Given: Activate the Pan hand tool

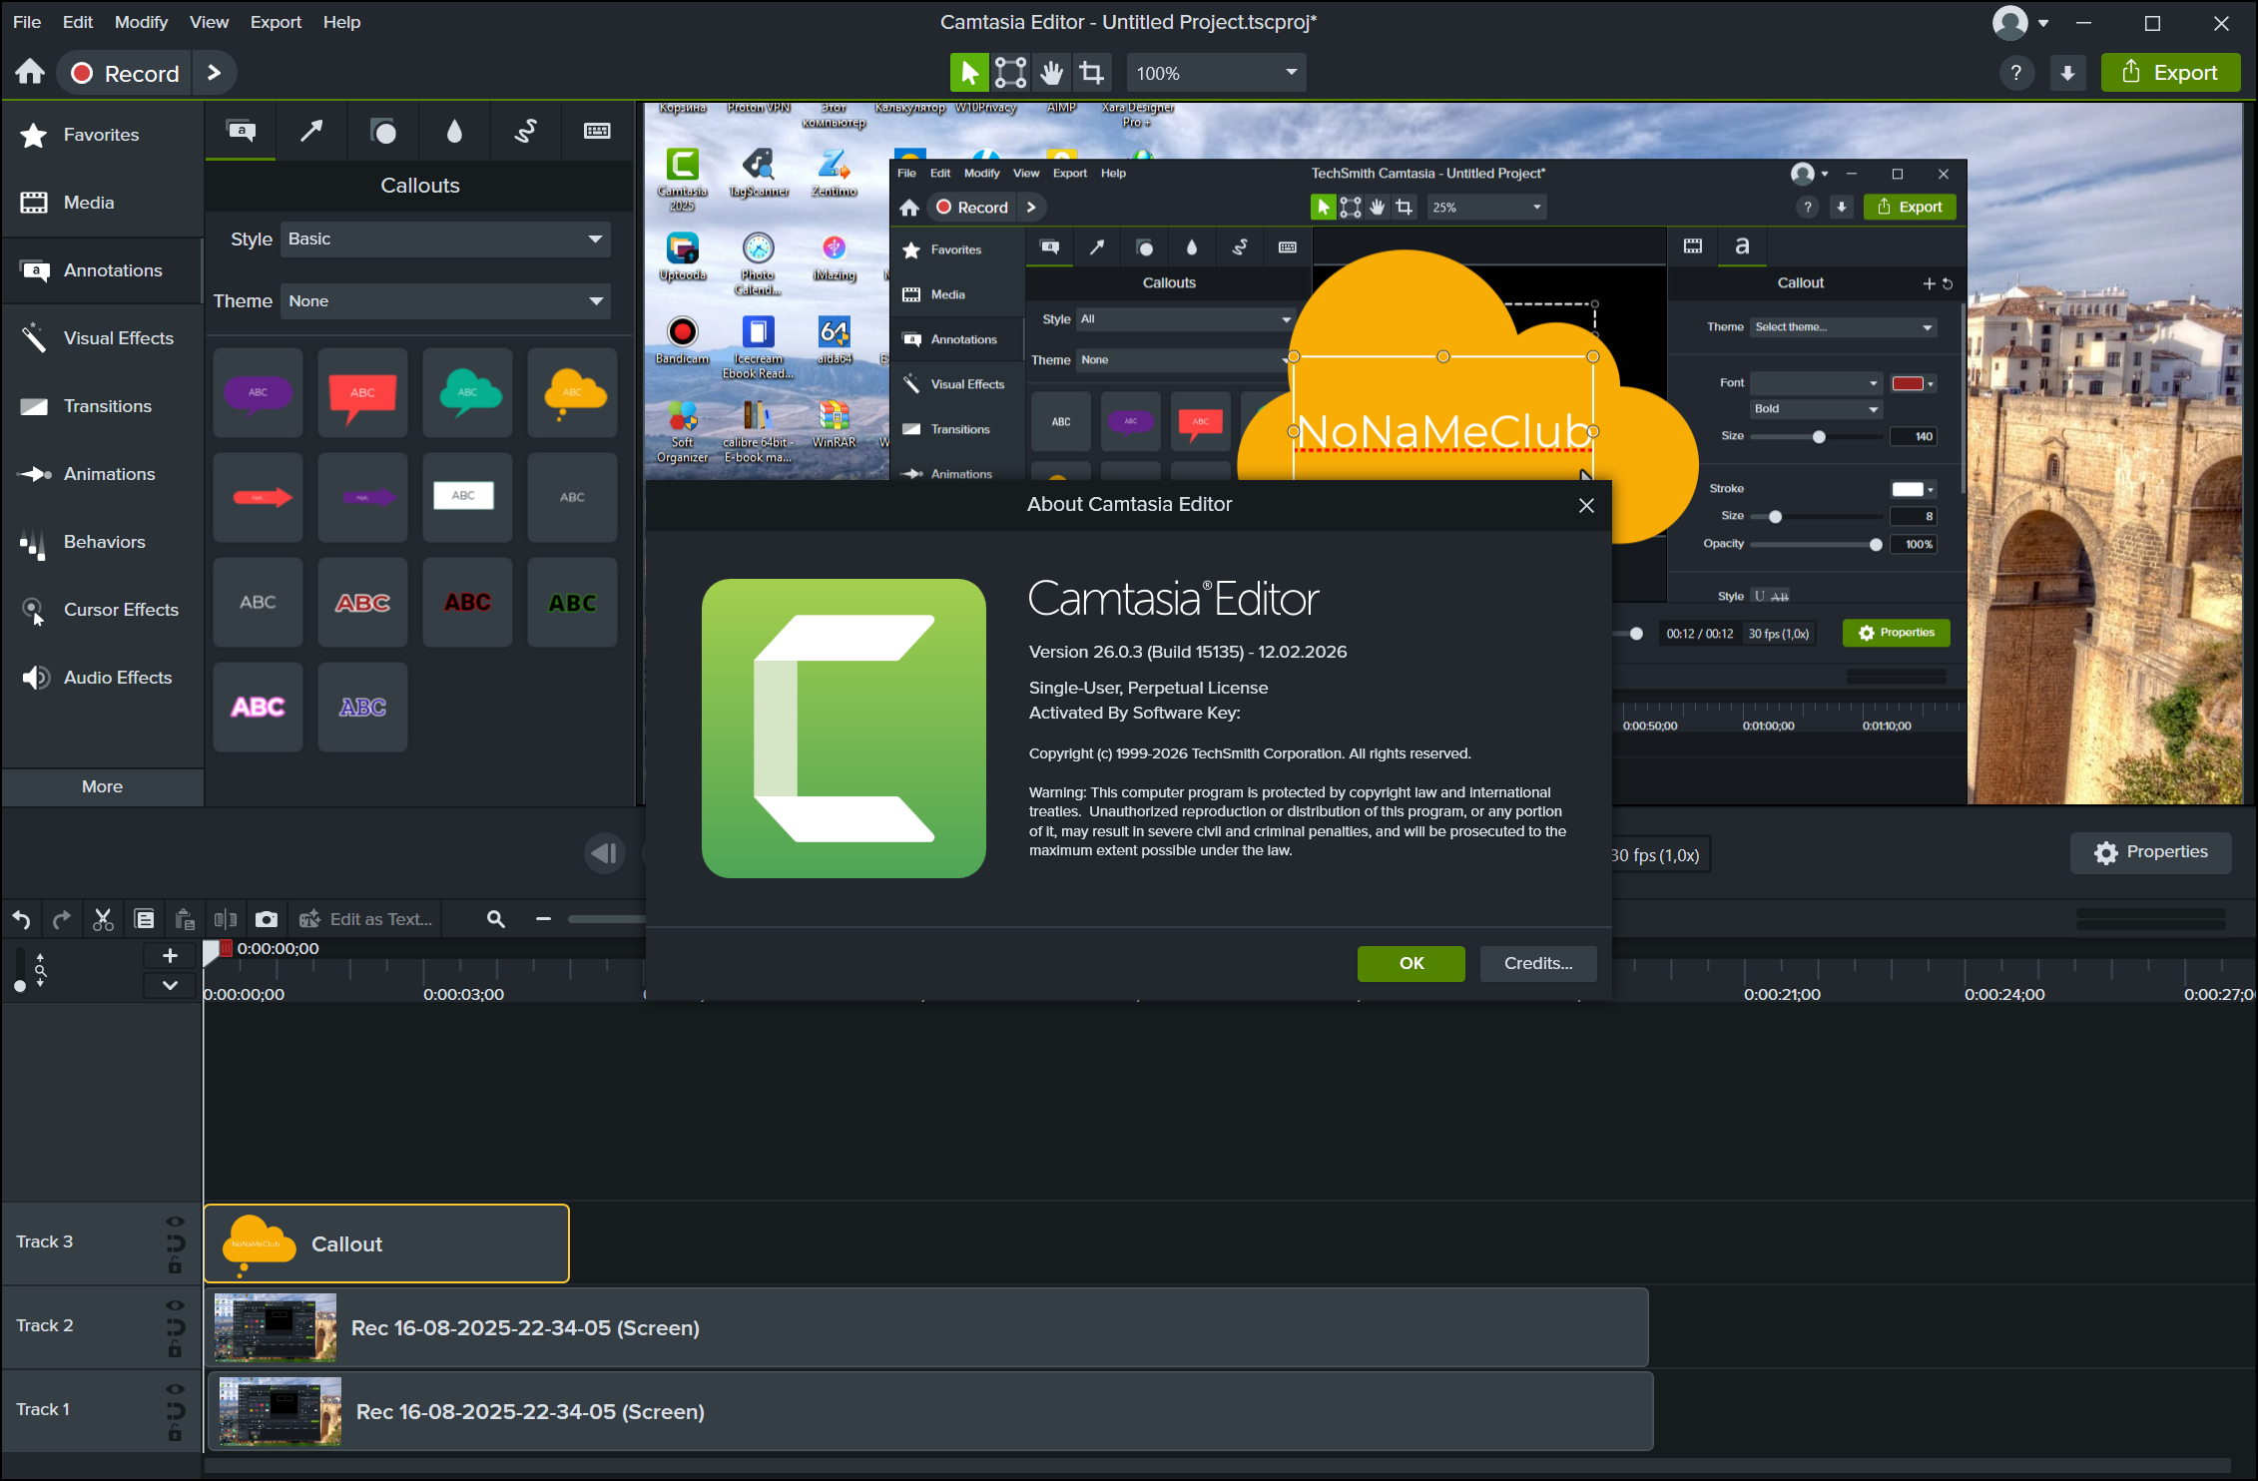Looking at the screenshot, I should click(1051, 73).
